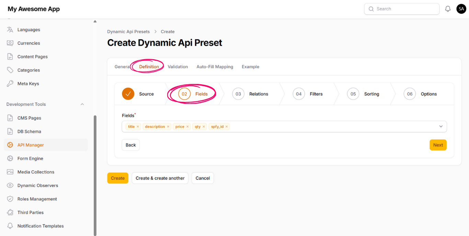
Task: Remove the title tag from Fields
Action: 138,127
